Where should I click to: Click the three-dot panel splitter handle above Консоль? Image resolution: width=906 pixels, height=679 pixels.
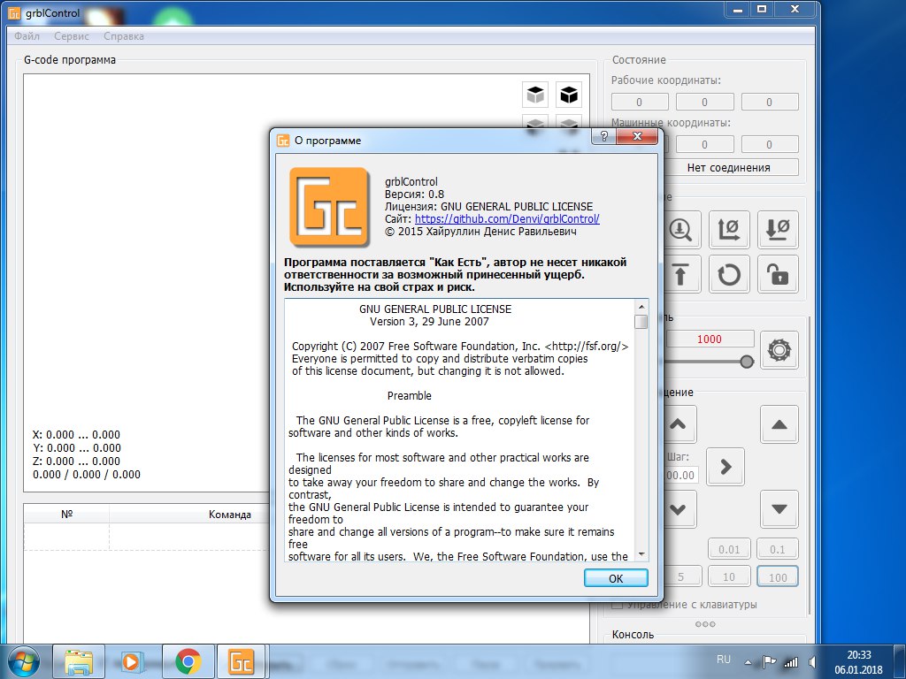point(705,624)
